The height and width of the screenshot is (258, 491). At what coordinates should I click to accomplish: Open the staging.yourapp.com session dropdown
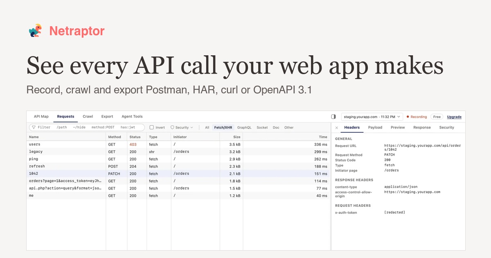pyautogui.click(x=372, y=117)
